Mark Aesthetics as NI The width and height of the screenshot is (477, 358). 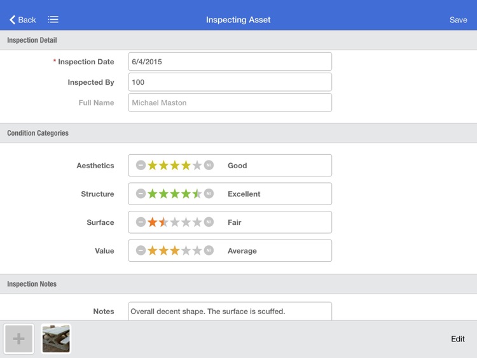tap(209, 165)
